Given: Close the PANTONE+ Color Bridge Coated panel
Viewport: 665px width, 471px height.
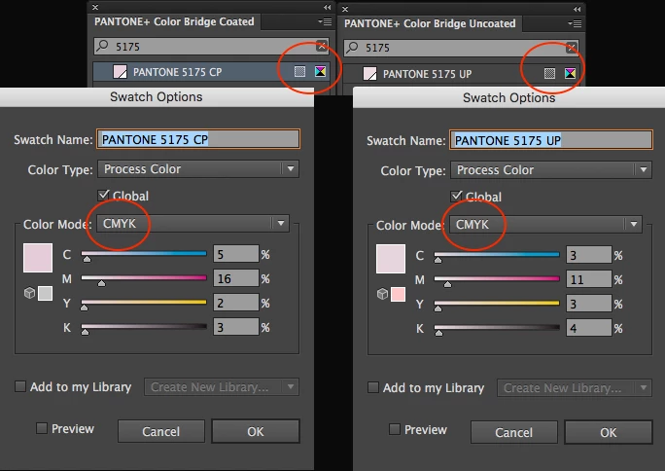Looking at the screenshot, I should 95,7.
